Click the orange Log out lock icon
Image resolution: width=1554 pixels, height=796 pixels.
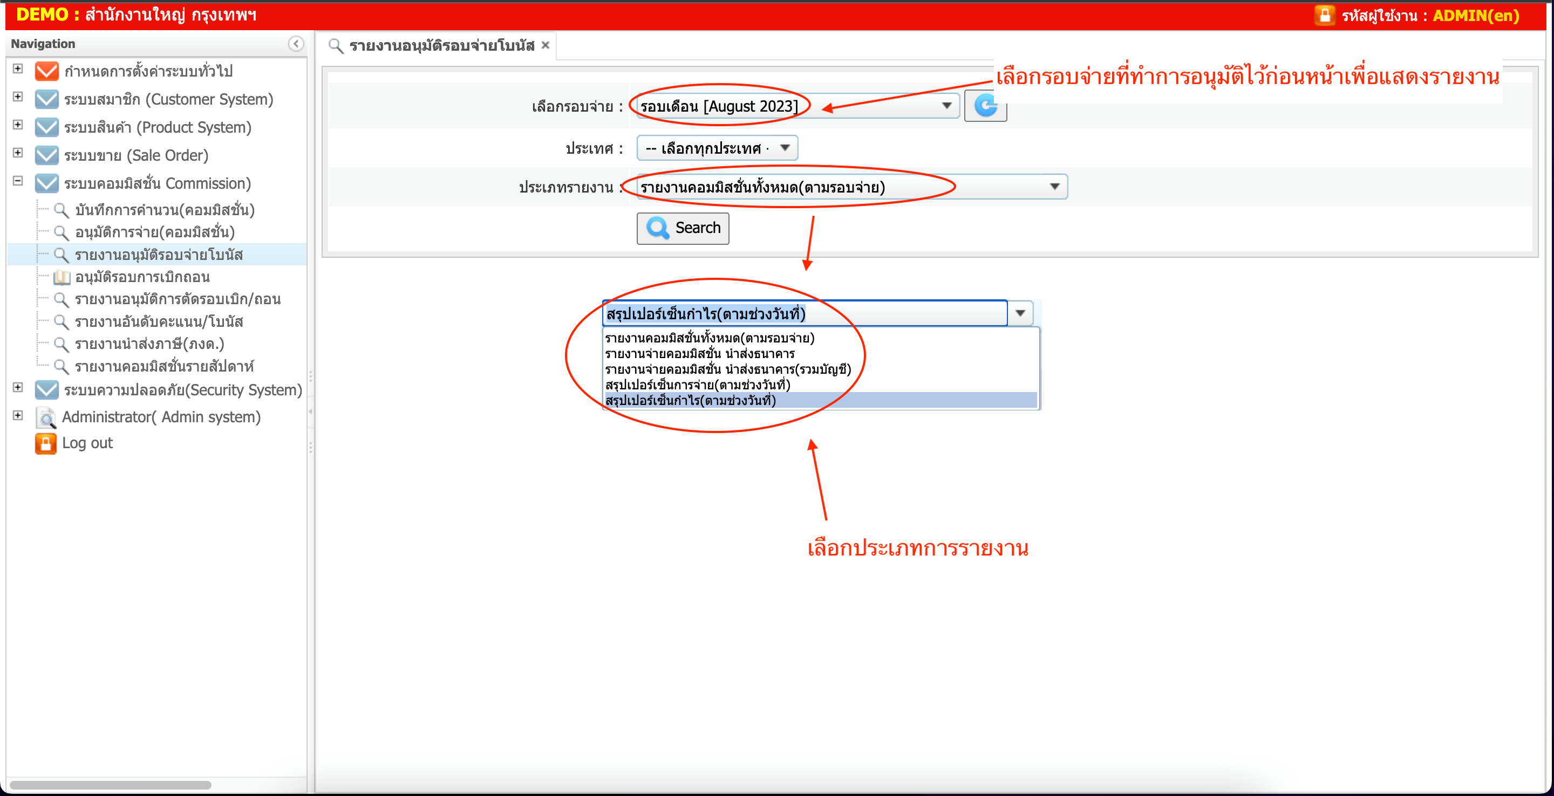click(45, 443)
